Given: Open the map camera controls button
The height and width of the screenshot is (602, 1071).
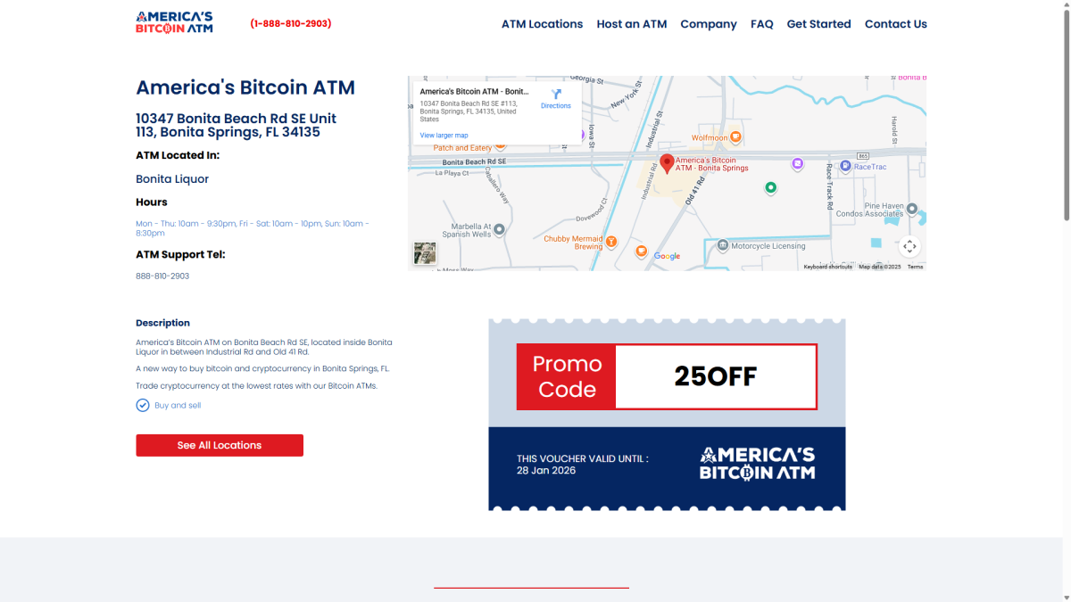Looking at the screenshot, I should tap(909, 247).
